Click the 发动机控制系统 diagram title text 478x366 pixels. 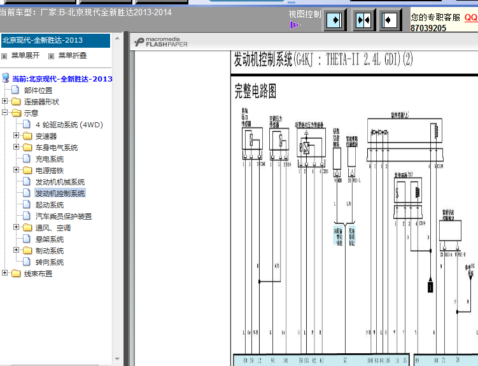tap(323, 59)
